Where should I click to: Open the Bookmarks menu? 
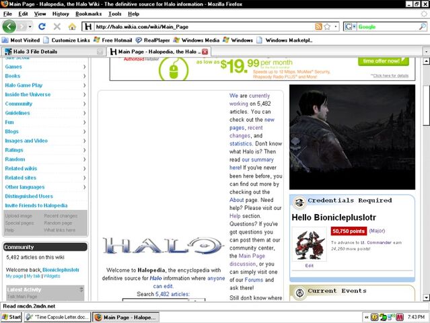pos(89,13)
